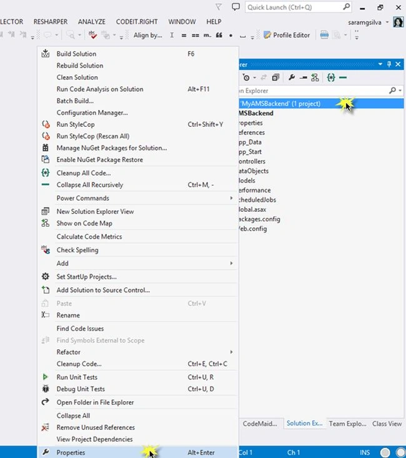Choose Open Folder in File Explorer
The image size is (406, 458).
point(138,402)
